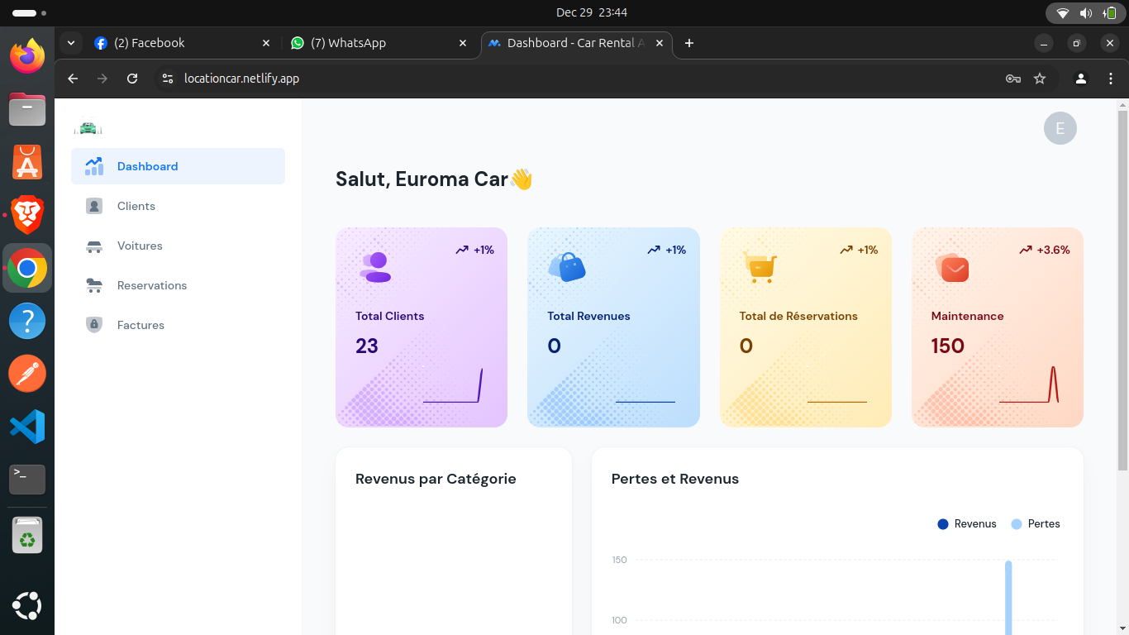Open Terminal from the dock

(x=27, y=480)
